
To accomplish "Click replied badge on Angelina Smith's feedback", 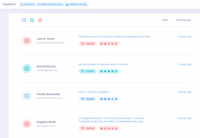I will coord(87,128).
